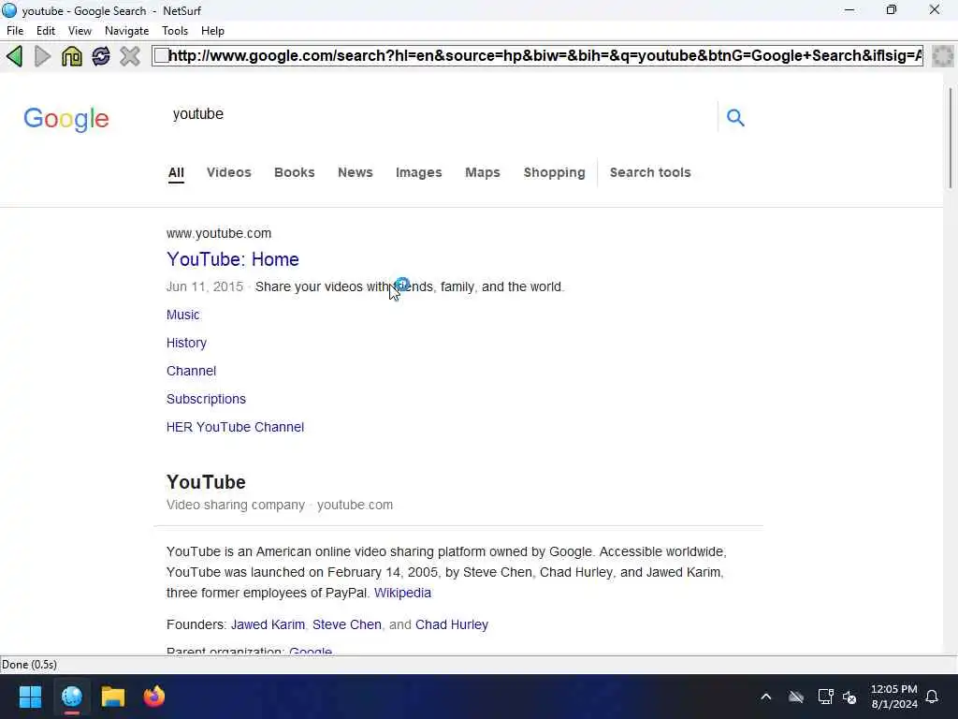
Task: Open the notifications bell icon
Action: pos(932,697)
